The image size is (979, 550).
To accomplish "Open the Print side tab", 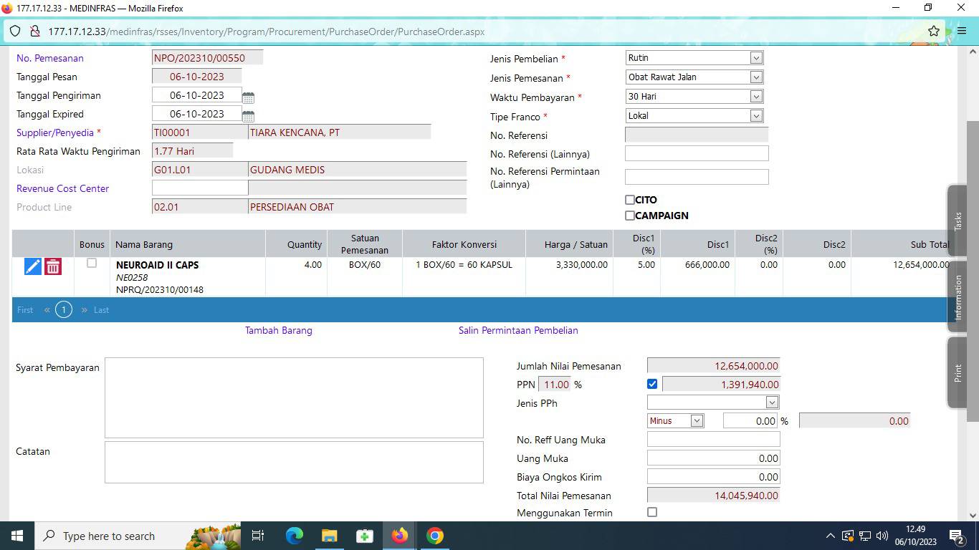I will 957,372.
